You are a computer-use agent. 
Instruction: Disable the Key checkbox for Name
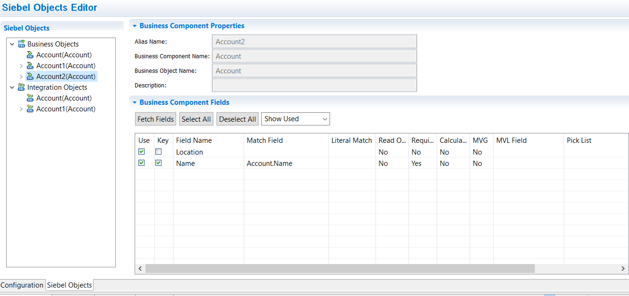pos(159,163)
